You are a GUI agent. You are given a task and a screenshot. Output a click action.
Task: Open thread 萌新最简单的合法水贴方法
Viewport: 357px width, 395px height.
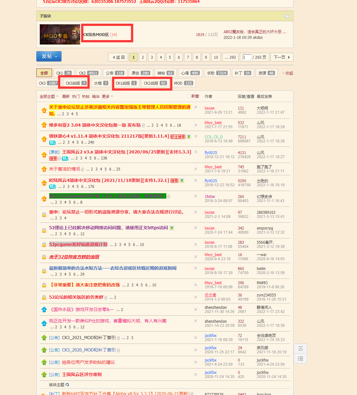click(113, 268)
